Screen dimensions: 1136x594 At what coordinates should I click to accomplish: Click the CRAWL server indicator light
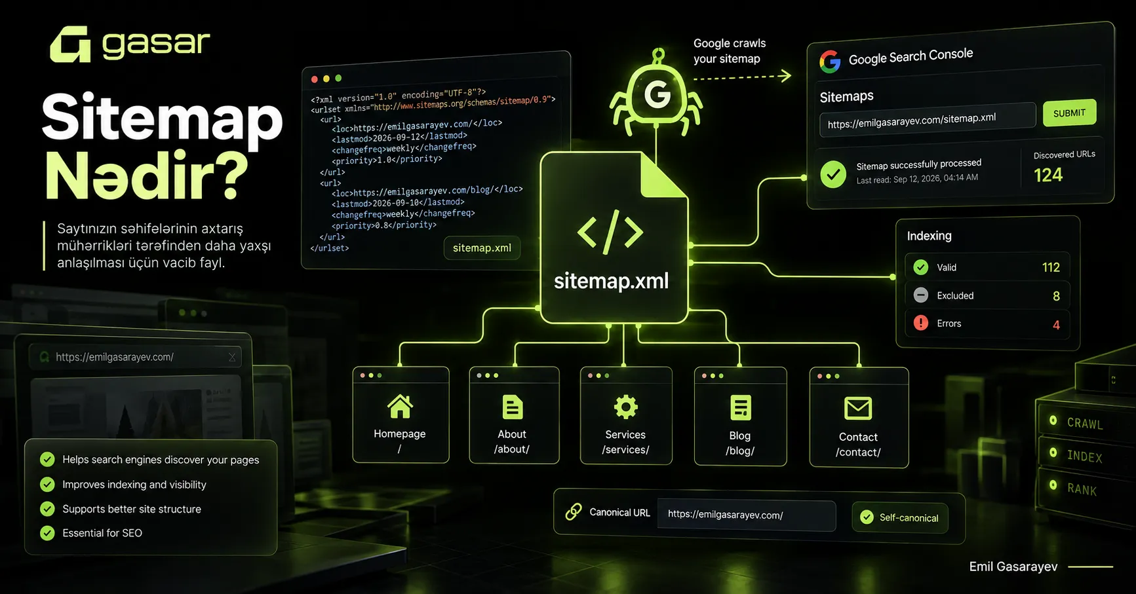pos(1053,420)
